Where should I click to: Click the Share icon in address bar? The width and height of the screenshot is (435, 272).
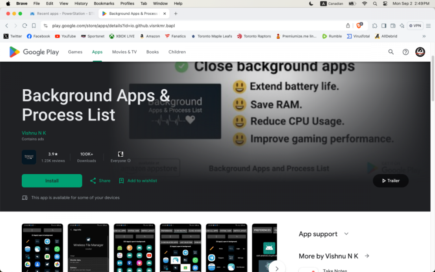coord(348,26)
